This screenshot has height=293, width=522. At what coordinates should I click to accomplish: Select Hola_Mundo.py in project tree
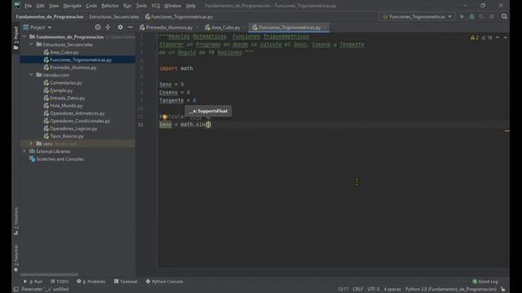point(66,106)
